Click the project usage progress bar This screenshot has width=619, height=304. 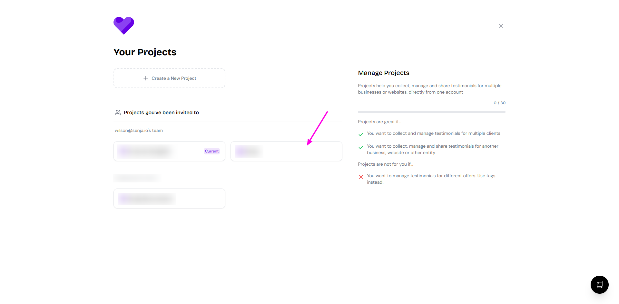coord(431,112)
